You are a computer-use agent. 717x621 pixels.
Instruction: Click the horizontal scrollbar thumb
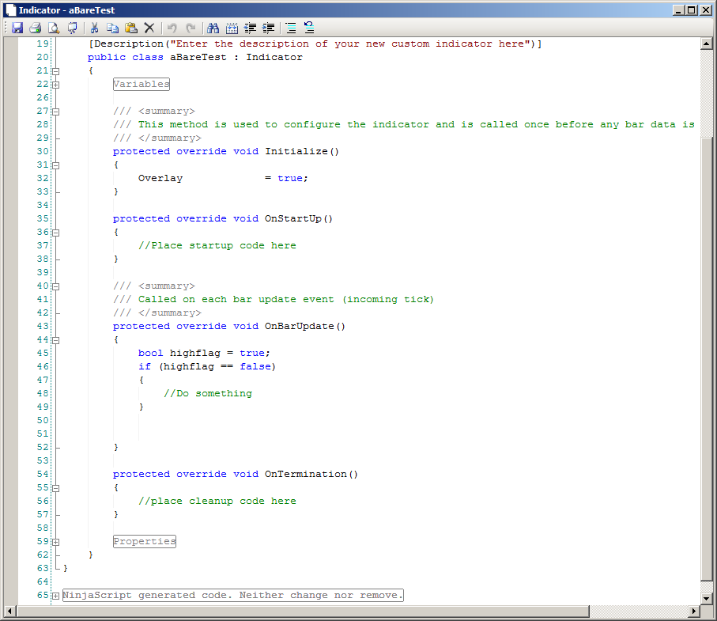tap(303, 611)
